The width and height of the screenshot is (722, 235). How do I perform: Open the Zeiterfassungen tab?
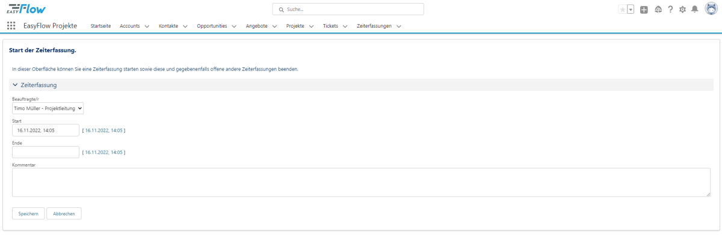[x=374, y=26]
